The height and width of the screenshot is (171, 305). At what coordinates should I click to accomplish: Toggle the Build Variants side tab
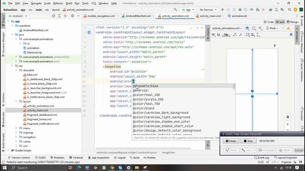(x=3, y=143)
